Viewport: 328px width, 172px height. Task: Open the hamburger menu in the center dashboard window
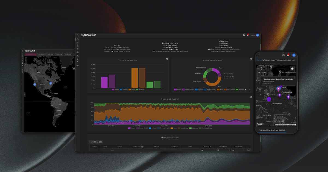coord(78,35)
